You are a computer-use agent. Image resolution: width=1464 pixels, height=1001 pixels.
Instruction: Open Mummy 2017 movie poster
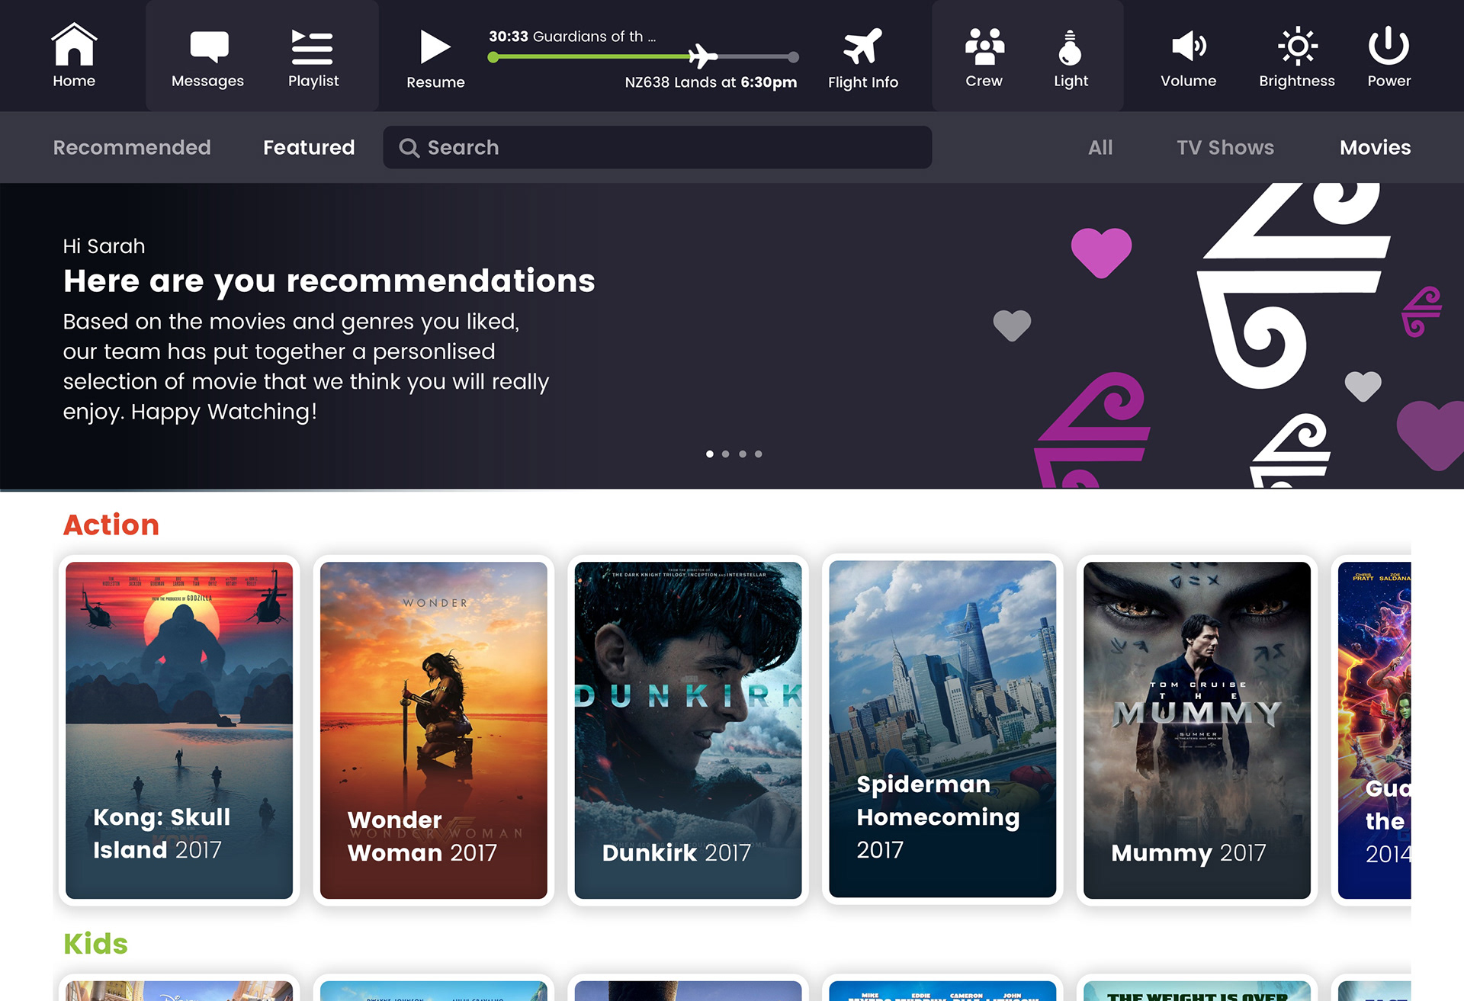pos(1197,730)
